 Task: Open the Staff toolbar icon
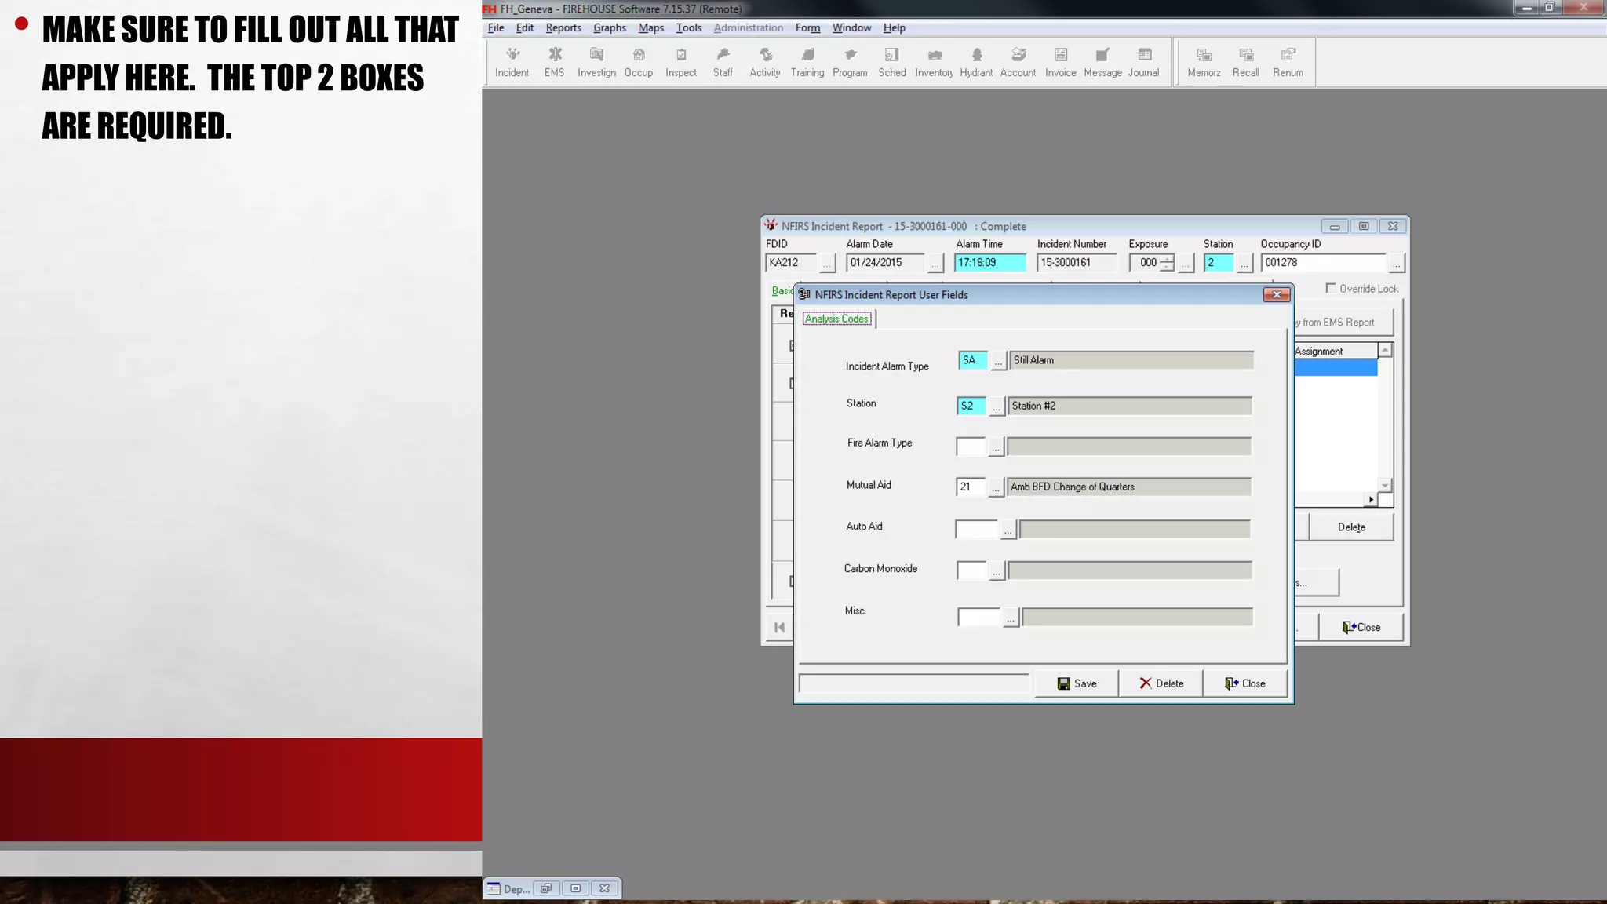click(x=723, y=61)
